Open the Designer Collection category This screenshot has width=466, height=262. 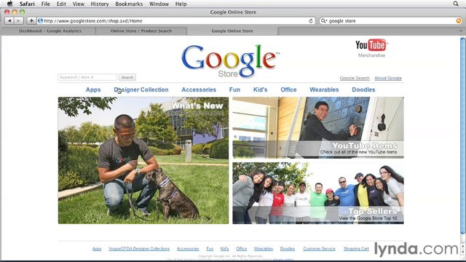pos(141,90)
